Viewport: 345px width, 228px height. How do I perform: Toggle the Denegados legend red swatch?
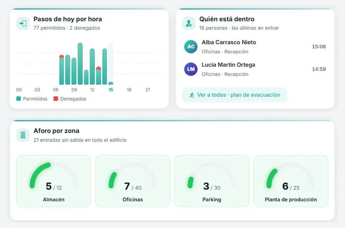(x=56, y=99)
